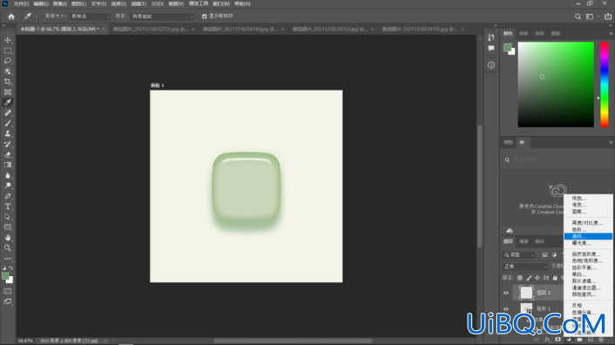615x345 pixels.
Task: Select the Dodge tool
Action: tap(8, 186)
